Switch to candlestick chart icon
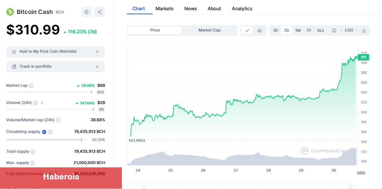This screenshot has width=382, height=189. click(259, 30)
